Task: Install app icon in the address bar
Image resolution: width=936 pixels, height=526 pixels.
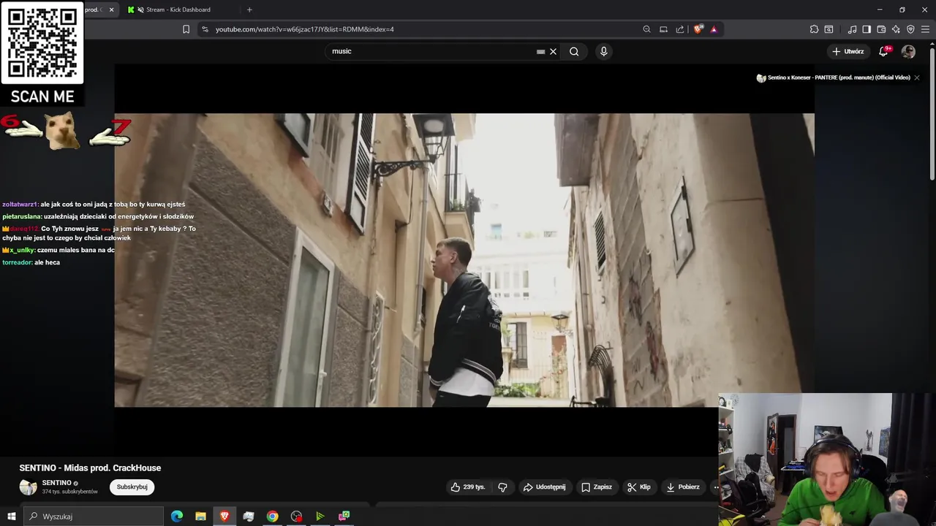Action: pyautogui.click(x=663, y=29)
